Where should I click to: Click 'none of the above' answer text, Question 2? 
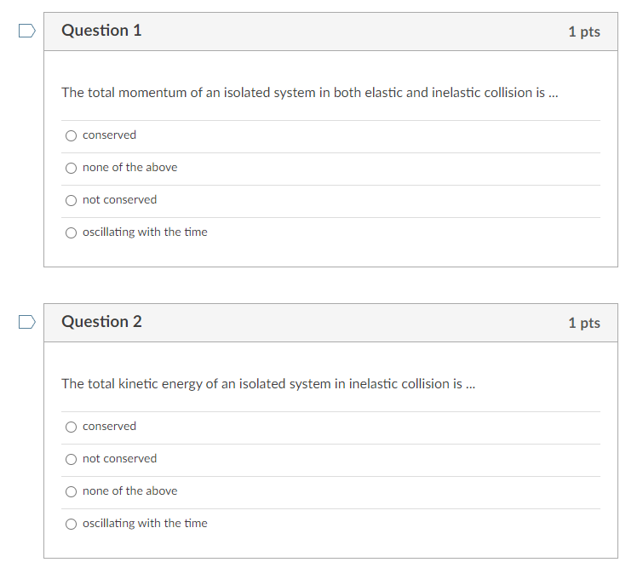pyautogui.click(x=129, y=491)
